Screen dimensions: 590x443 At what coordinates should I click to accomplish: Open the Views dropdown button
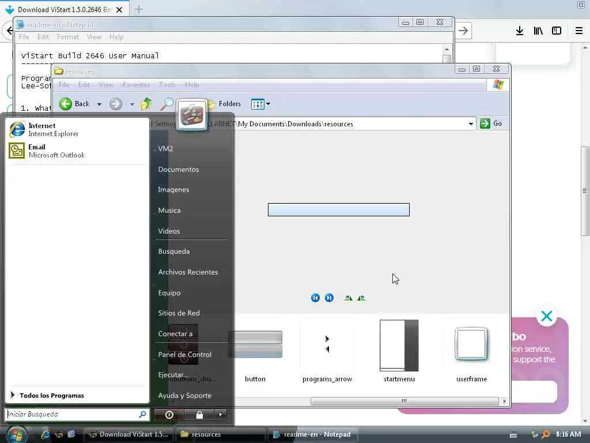point(260,104)
